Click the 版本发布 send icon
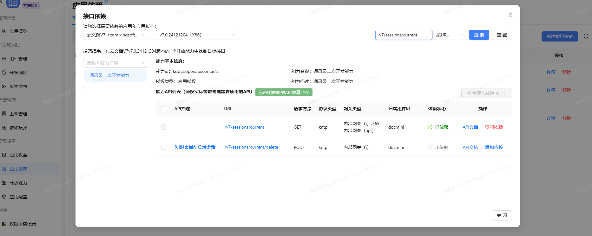Image resolution: width=592 pixels, height=236 pixels. (x=4, y=86)
